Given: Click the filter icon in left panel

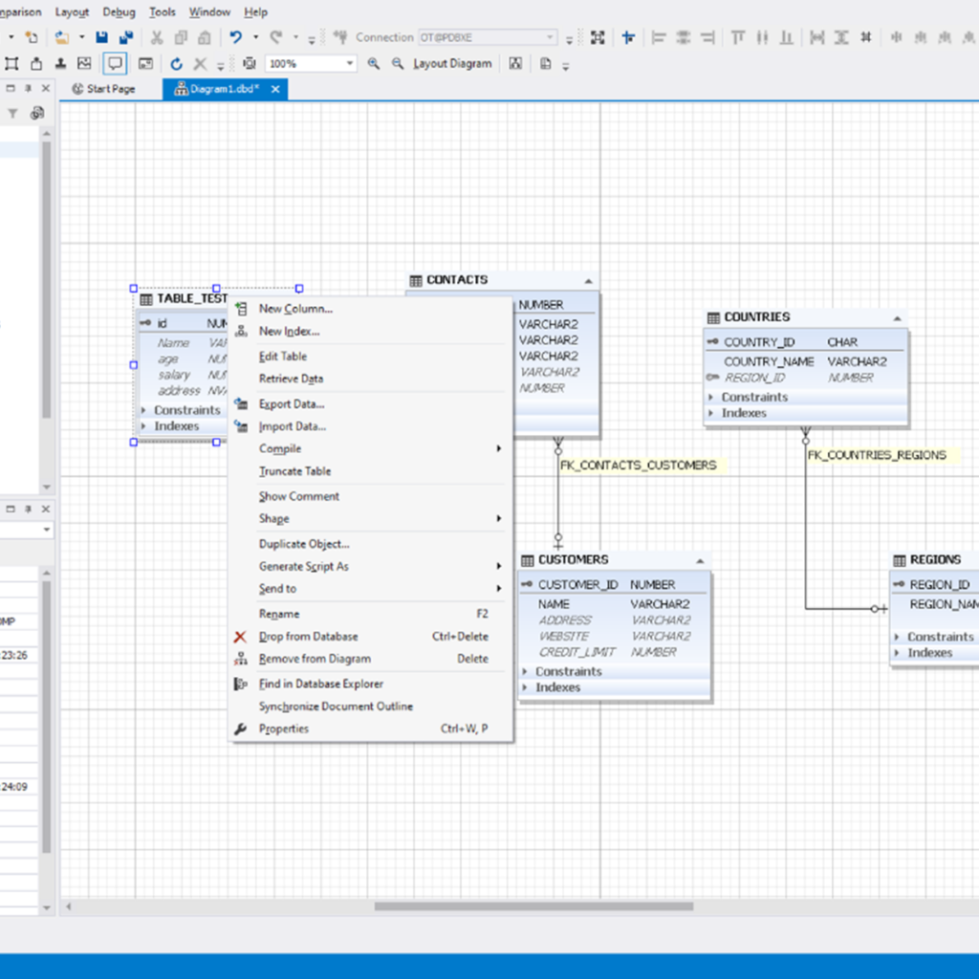Looking at the screenshot, I should point(12,113).
